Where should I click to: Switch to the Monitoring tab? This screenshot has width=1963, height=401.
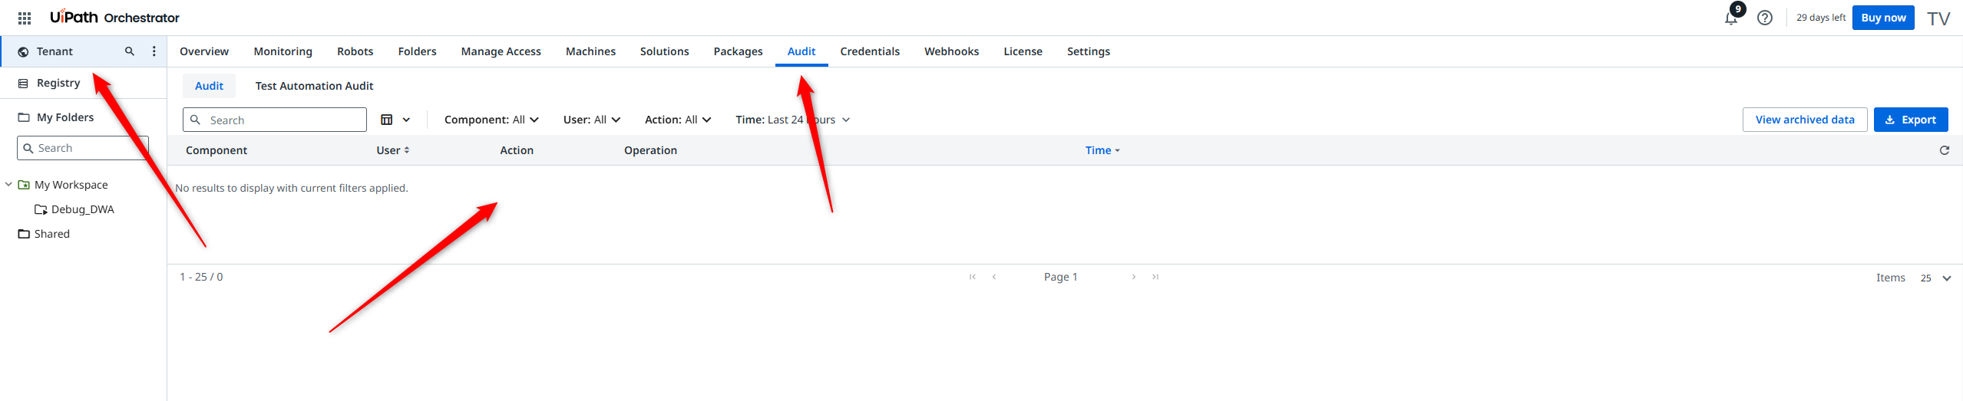[283, 51]
